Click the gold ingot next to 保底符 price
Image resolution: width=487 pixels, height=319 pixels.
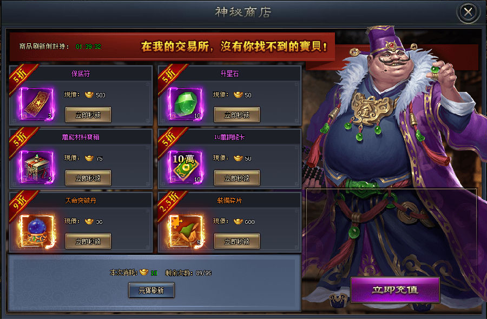(89, 95)
